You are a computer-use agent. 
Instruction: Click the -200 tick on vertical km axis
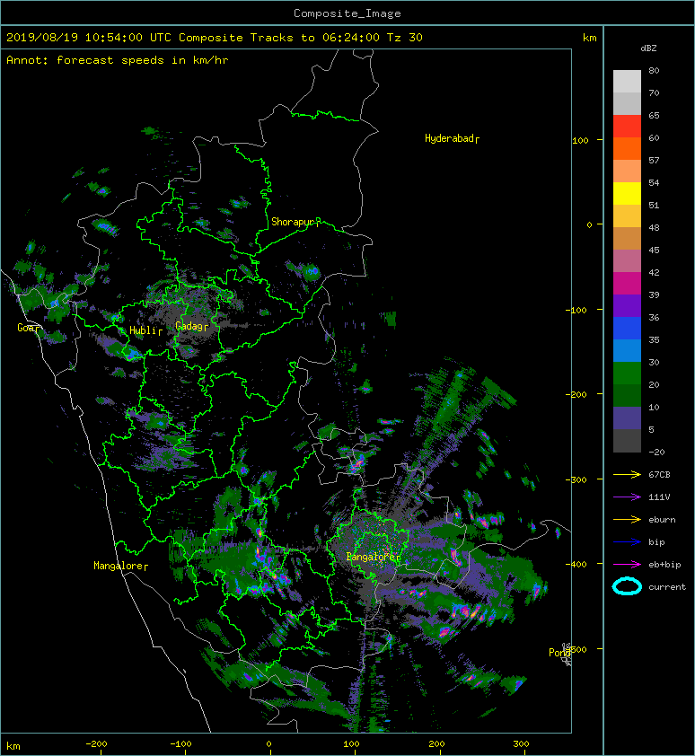click(576, 394)
